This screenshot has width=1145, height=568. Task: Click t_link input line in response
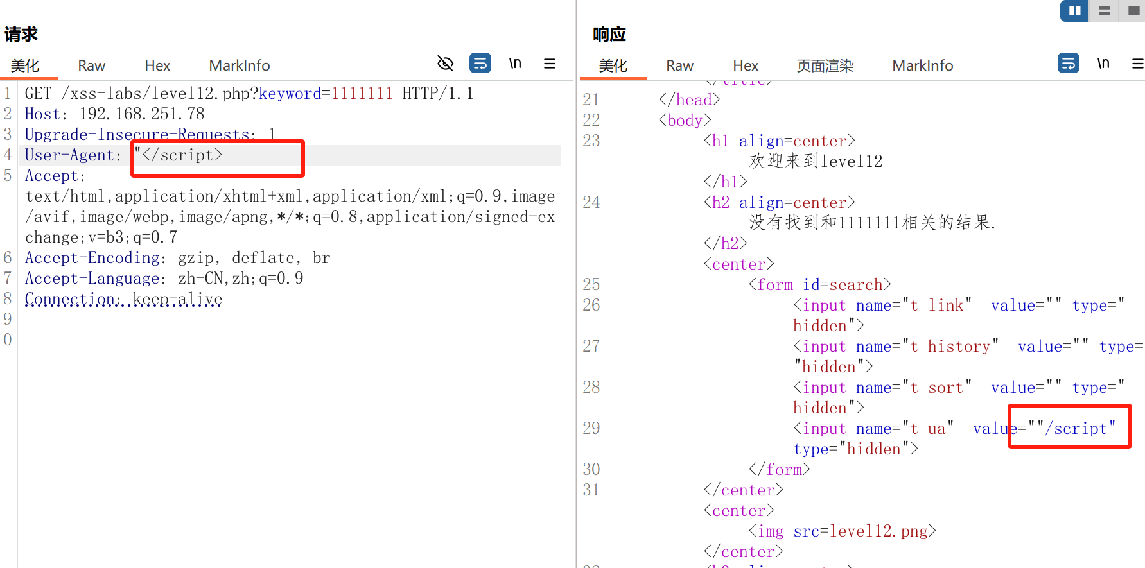click(959, 316)
